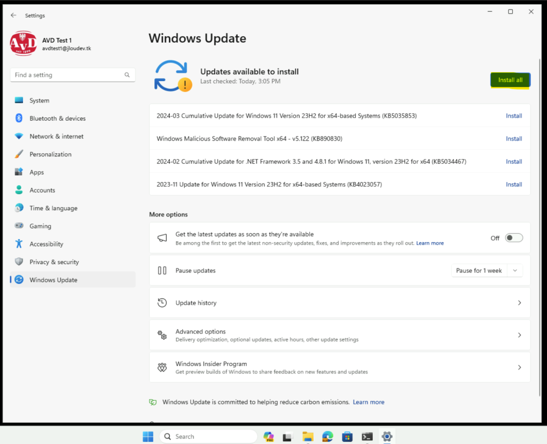Open Terminal from the taskbar
547x444 pixels.
[367, 437]
